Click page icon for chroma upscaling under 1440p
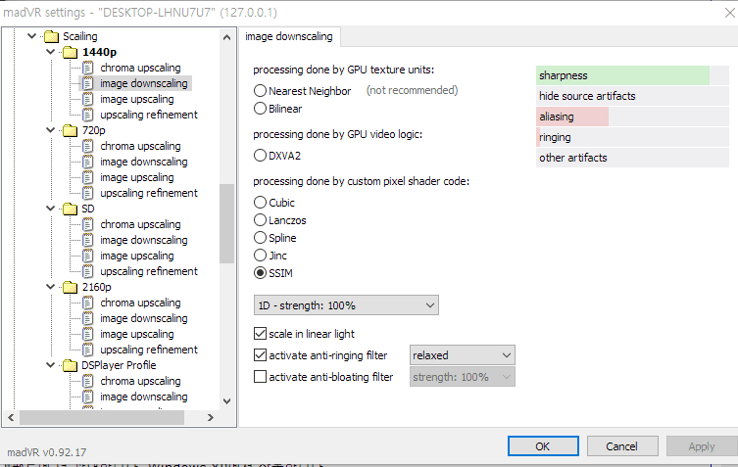This screenshot has width=738, height=467. click(88, 68)
